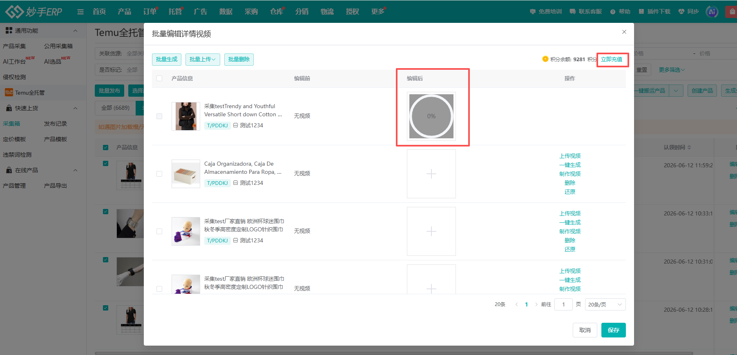Open the 物流 top menu
Image resolution: width=737 pixels, height=355 pixels.
coord(327,11)
